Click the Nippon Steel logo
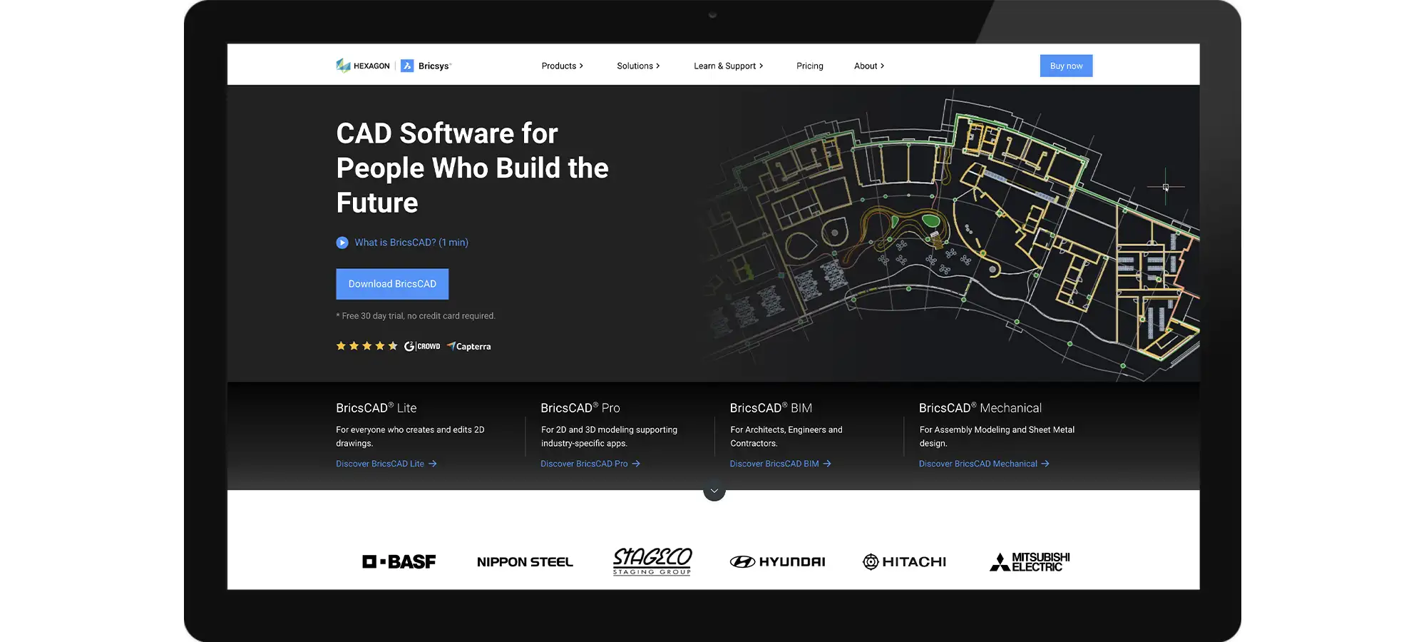Viewport: 1426px width, 642px height. point(525,562)
